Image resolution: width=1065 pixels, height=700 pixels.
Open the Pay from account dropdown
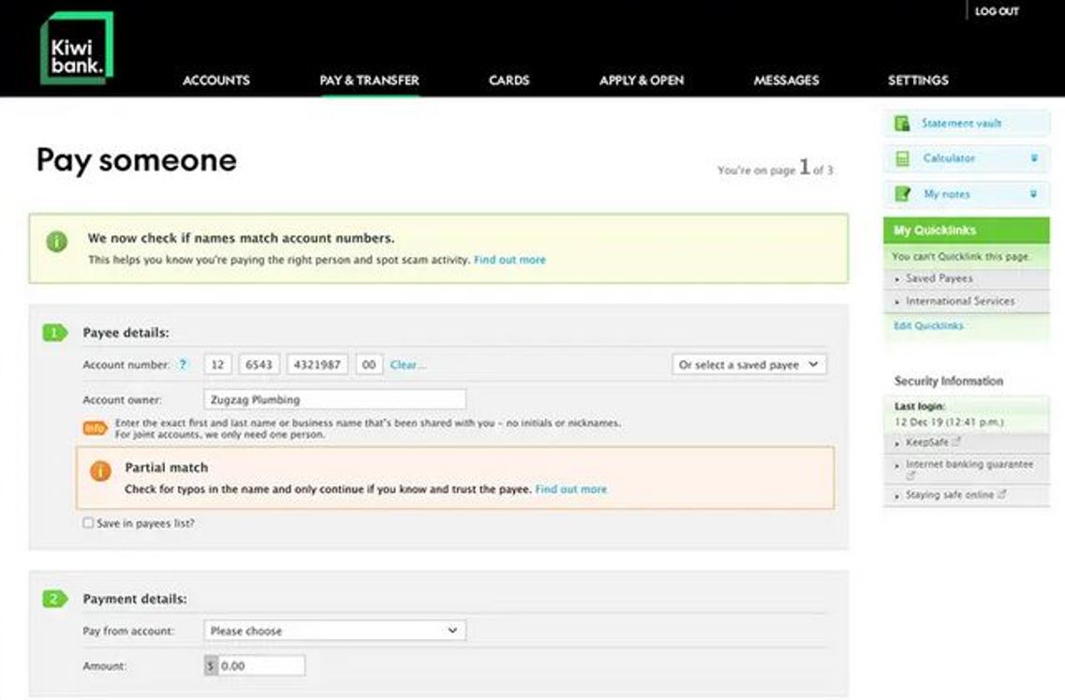pyautogui.click(x=334, y=631)
